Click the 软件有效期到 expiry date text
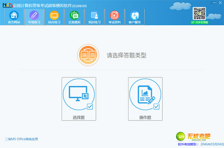 coord(201,144)
